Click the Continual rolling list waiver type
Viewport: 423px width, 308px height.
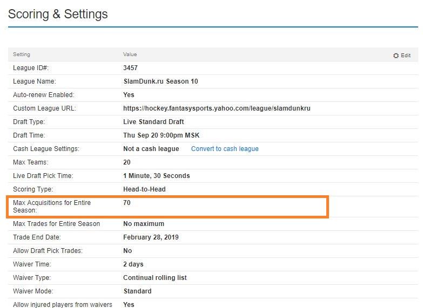[x=155, y=278]
